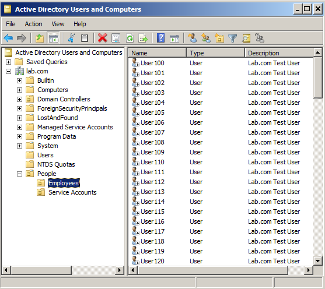
Task: Select the Employees OU
Action: (x=64, y=183)
